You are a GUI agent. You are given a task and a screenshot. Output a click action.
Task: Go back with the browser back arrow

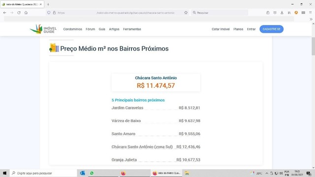pyautogui.click(x=4, y=13)
